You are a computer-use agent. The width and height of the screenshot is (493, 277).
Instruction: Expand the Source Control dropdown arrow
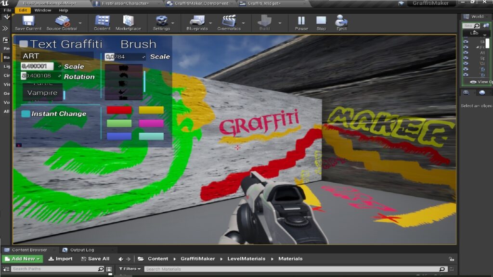tap(80, 23)
